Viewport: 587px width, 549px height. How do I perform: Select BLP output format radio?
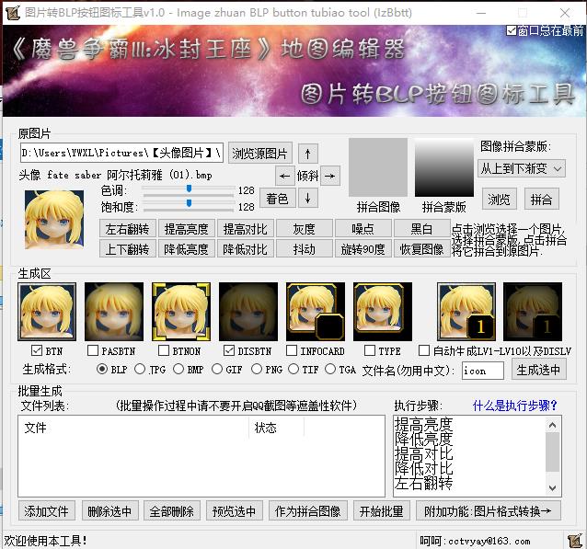102,370
